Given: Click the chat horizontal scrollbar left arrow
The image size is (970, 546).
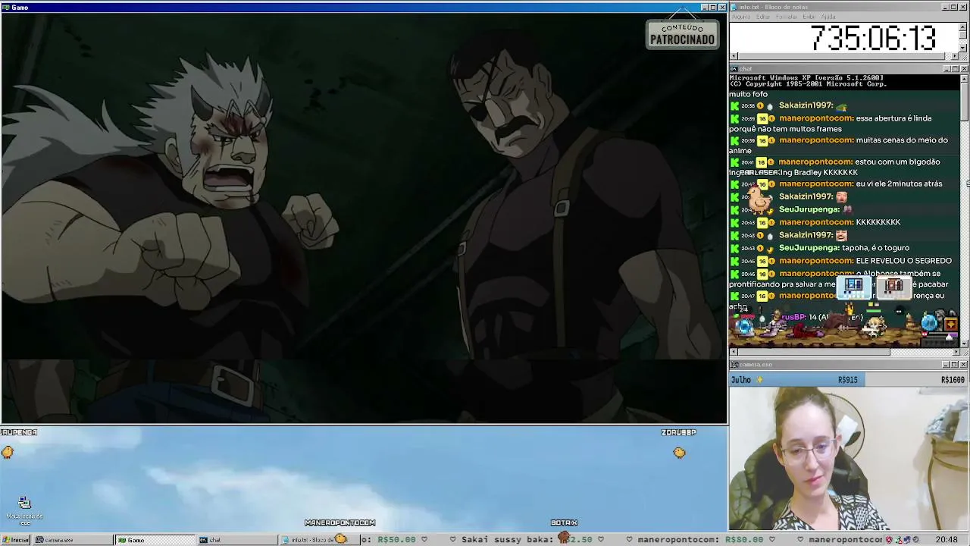Looking at the screenshot, I should pyautogui.click(x=734, y=352).
